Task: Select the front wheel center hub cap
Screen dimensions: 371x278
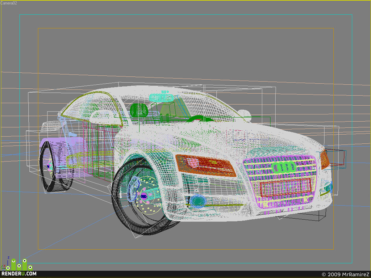Action: (x=143, y=196)
